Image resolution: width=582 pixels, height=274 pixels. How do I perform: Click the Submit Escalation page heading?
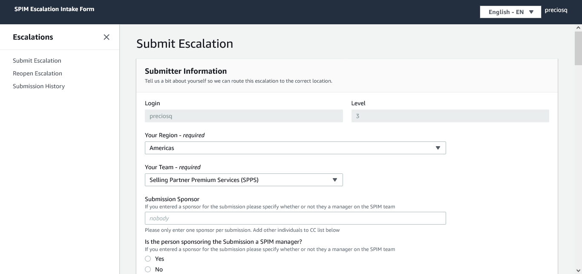[184, 44]
